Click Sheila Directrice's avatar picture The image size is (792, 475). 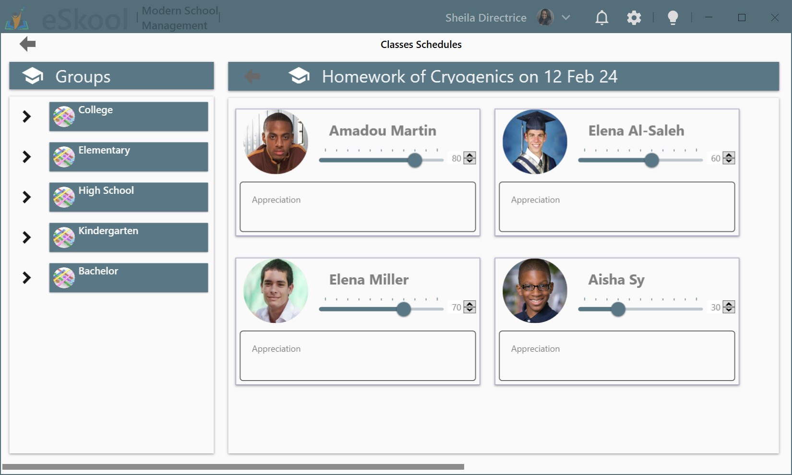pos(545,17)
